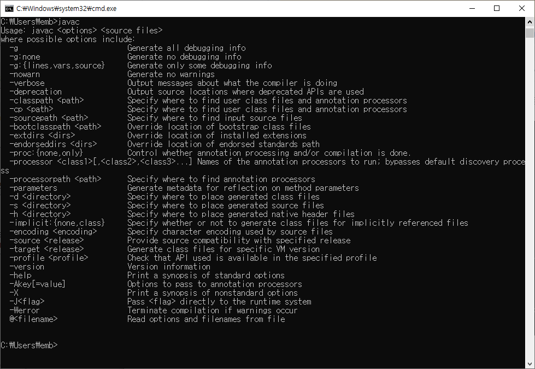The height and width of the screenshot is (369, 535).
Task: Click 'Print a synopsis of standard options'
Action: click(x=205, y=276)
